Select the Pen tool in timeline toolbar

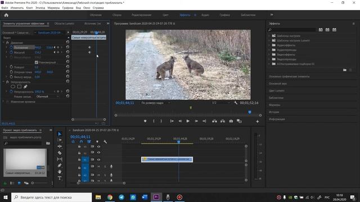pyautogui.click(x=60, y=166)
